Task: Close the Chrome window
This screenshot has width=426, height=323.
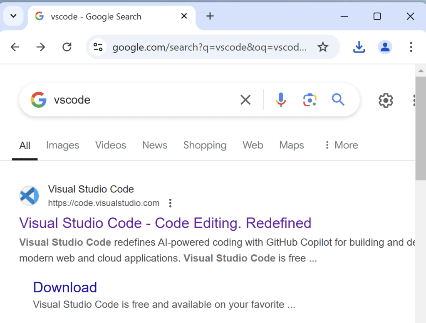Action: pos(410,16)
